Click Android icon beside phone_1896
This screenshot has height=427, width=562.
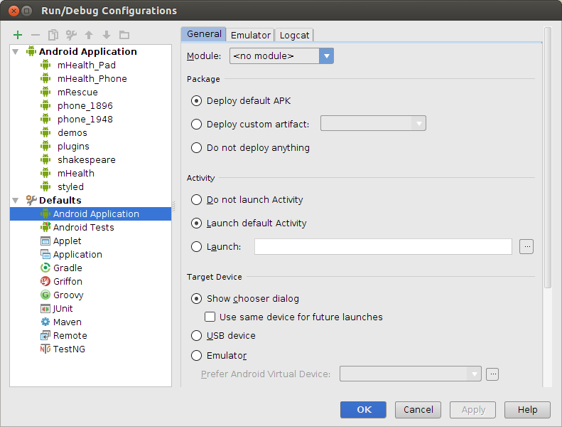click(x=45, y=105)
